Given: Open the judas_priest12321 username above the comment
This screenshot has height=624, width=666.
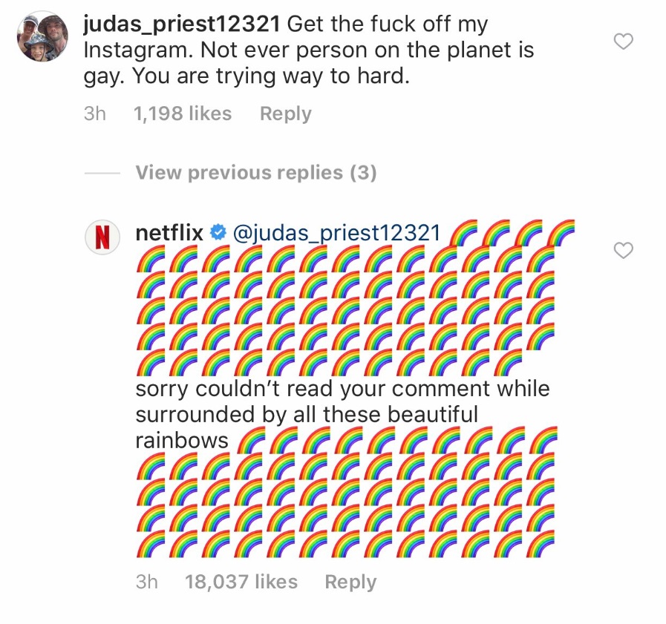Looking at the screenshot, I should tap(181, 24).
